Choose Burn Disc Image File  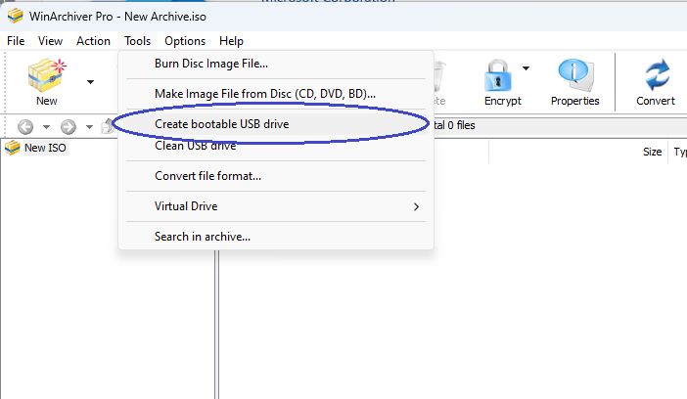click(276, 64)
